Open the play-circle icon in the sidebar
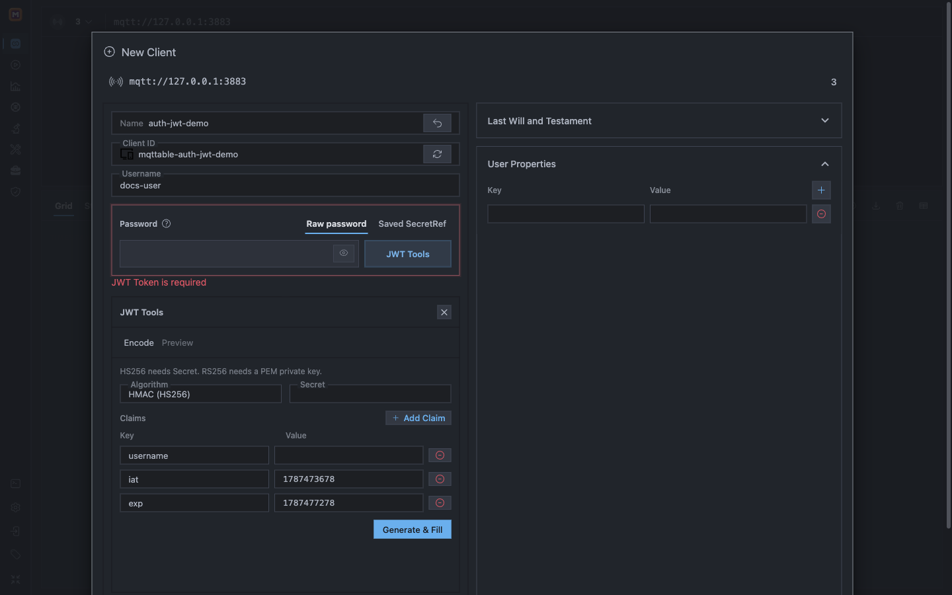The height and width of the screenshot is (595, 952). click(x=15, y=65)
